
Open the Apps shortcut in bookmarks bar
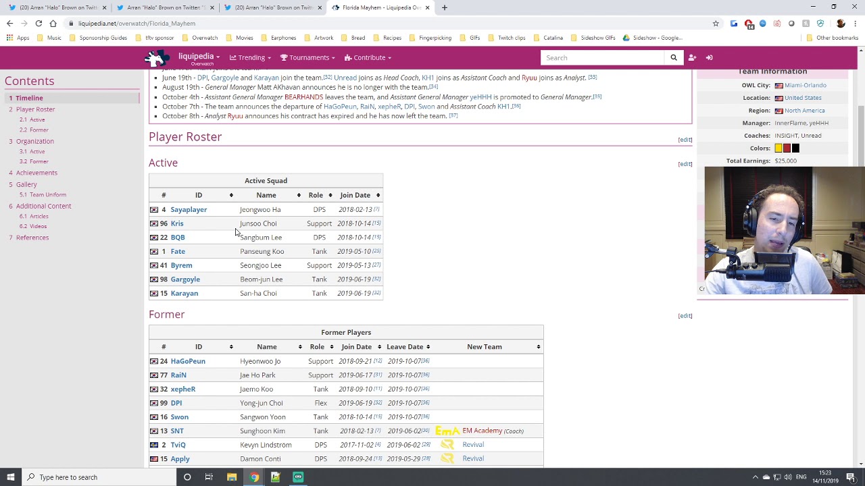pos(18,38)
